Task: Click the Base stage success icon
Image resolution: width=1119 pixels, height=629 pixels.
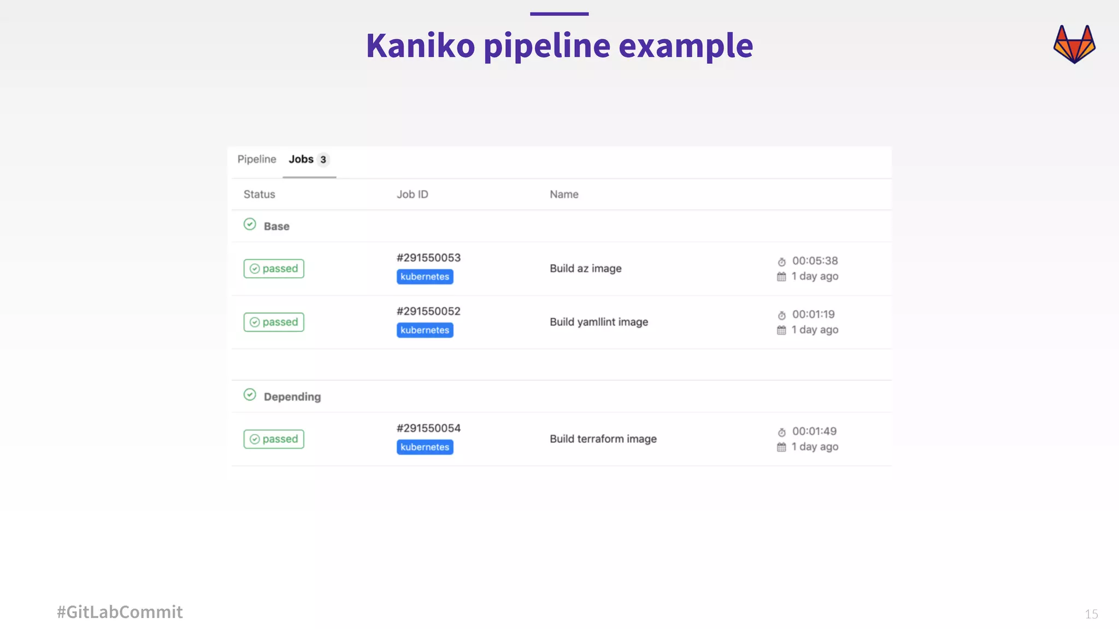Action: point(250,224)
